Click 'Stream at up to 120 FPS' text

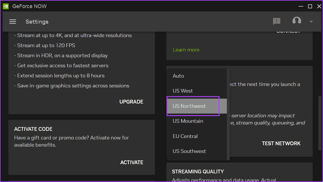point(45,45)
